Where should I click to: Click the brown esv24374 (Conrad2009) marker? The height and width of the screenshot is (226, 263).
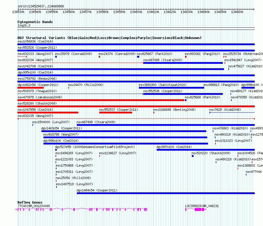click(100, 57)
